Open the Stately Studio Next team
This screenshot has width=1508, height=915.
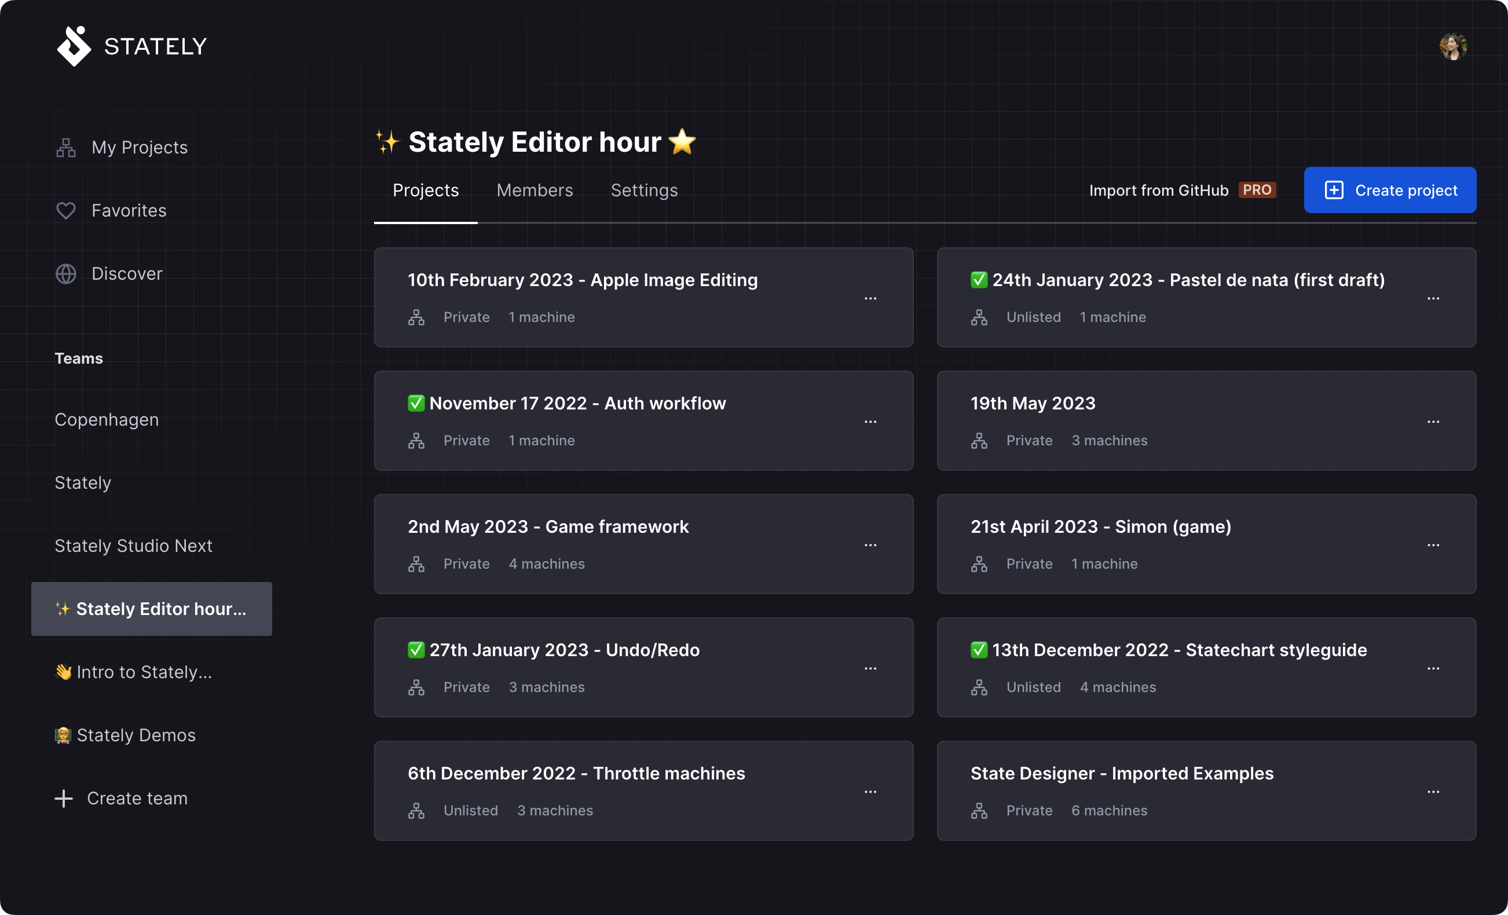tap(133, 546)
